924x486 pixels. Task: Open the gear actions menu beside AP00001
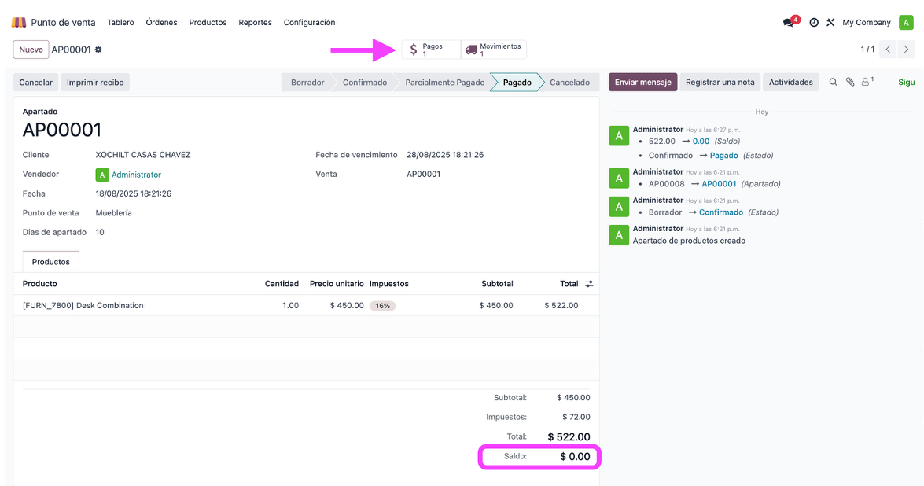pos(98,50)
